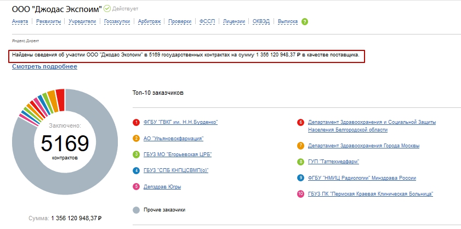Click the Прочие заказчики legend label
This screenshot has width=461, height=229.
[x=164, y=210]
